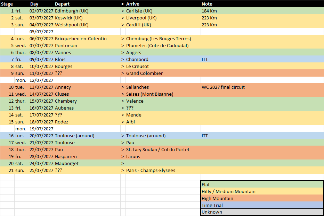
Task: Select the Rodez depart cell
Action: pyautogui.click(x=87, y=122)
